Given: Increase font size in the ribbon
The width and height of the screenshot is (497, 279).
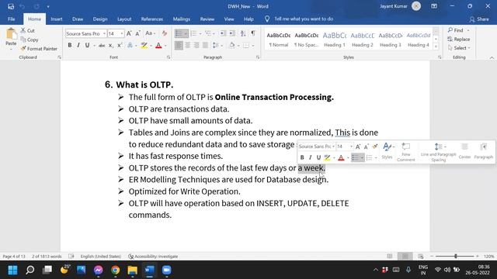Looking at the screenshot, I should click(129, 33).
